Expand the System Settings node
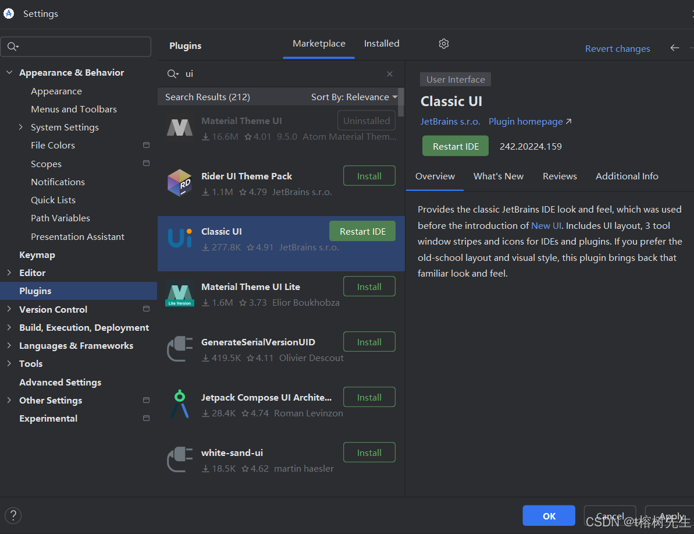The width and height of the screenshot is (694, 534). pos(21,127)
